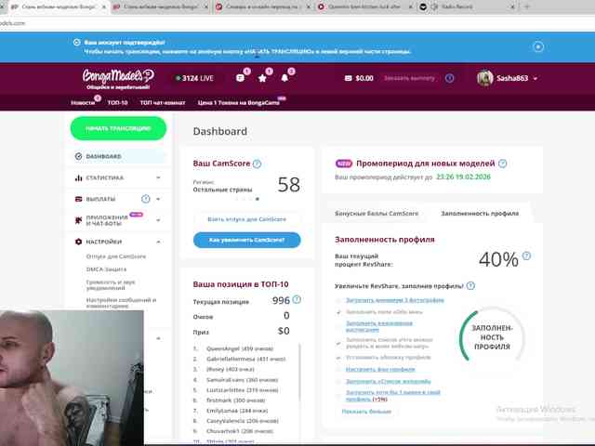The image size is (595, 446).
Task: Click the wallet balance icon near $0.00
Action: (x=348, y=78)
